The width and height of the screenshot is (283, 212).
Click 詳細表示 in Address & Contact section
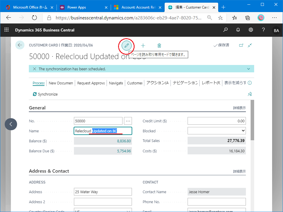click(x=239, y=171)
